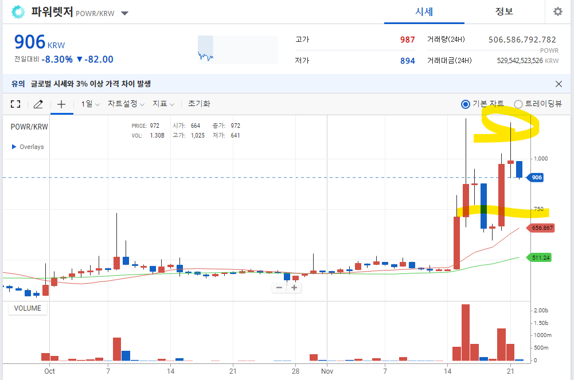Viewport: 574px width, 380px height.
Task: Select the pencil drawing tool
Action: (38, 104)
